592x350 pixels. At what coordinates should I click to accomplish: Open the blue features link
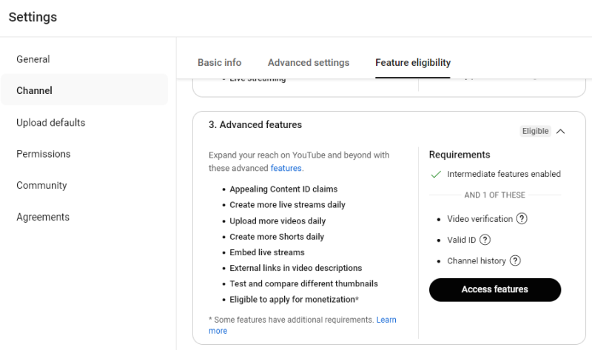(286, 169)
